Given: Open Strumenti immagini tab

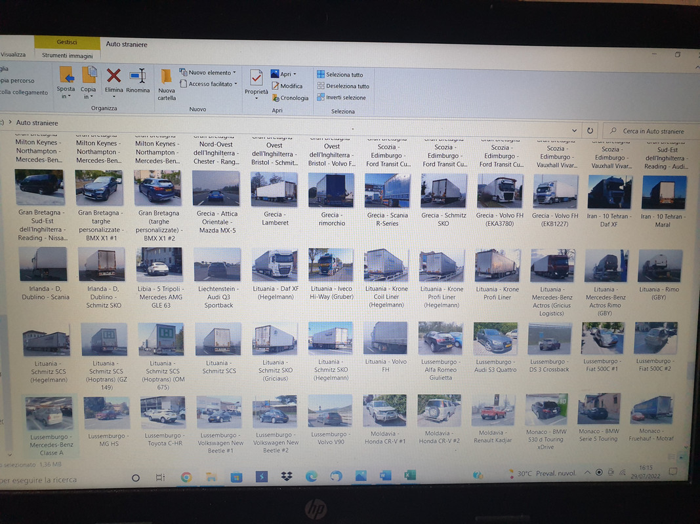Looking at the screenshot, I should coord(68,56).
